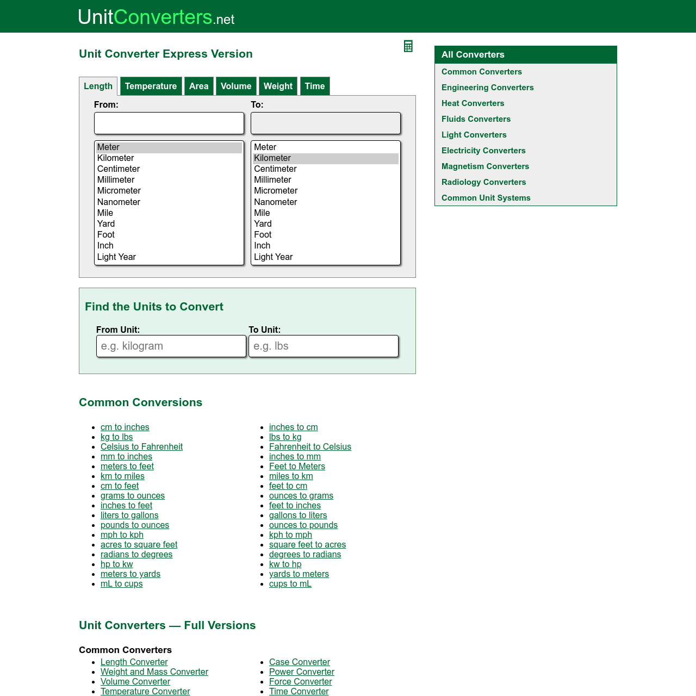696x696 pixels.
Task: Focus the To Unit search box
Action: coord(324,346)
